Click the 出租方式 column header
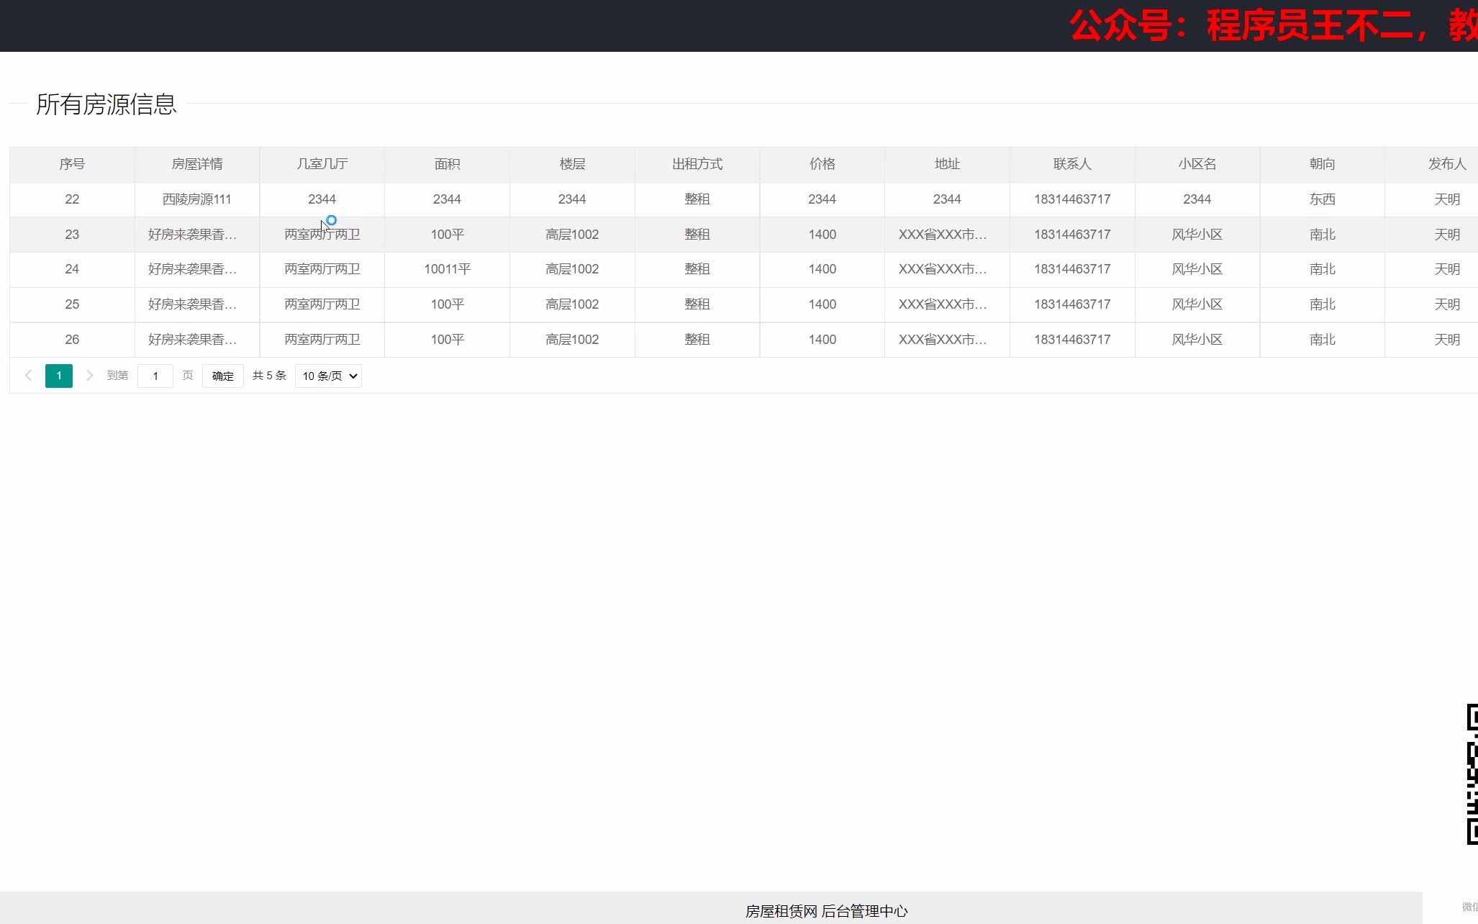Image resolution: width=1478 pixels, height=924 pixels. point(697,164)
